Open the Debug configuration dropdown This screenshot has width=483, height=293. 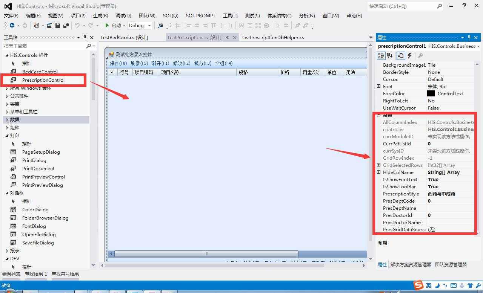(149, 26)
